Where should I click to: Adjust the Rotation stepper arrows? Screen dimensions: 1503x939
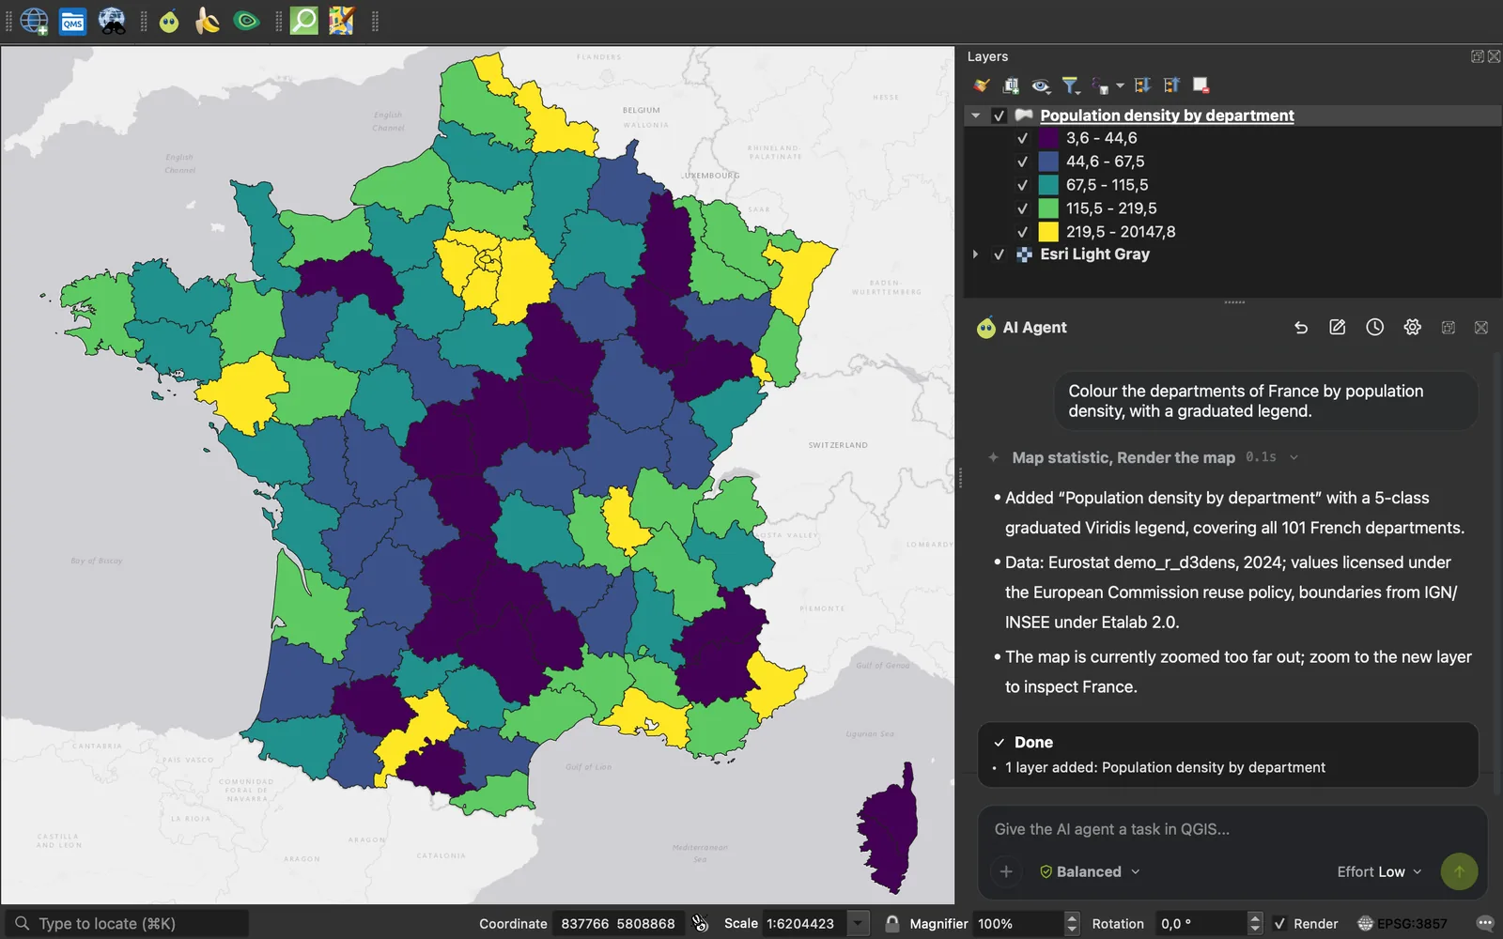1254,924
